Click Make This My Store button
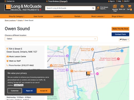This screenshot has height=100, width=134. (x=120, y=29)
